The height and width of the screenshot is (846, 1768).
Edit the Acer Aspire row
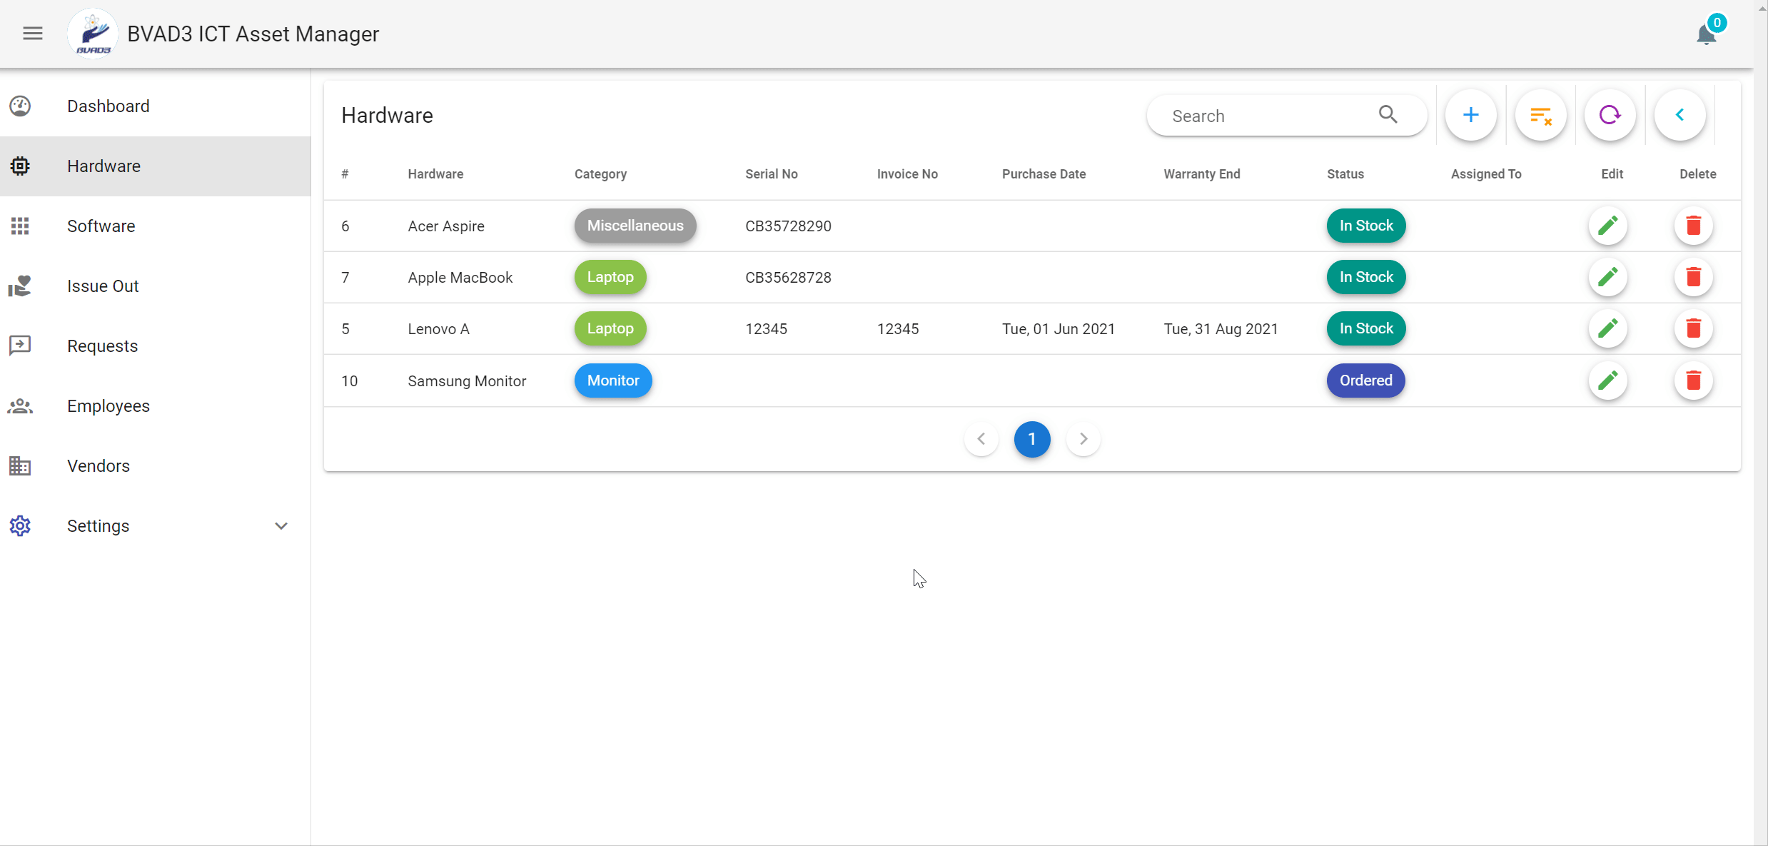click(1607, 226)
